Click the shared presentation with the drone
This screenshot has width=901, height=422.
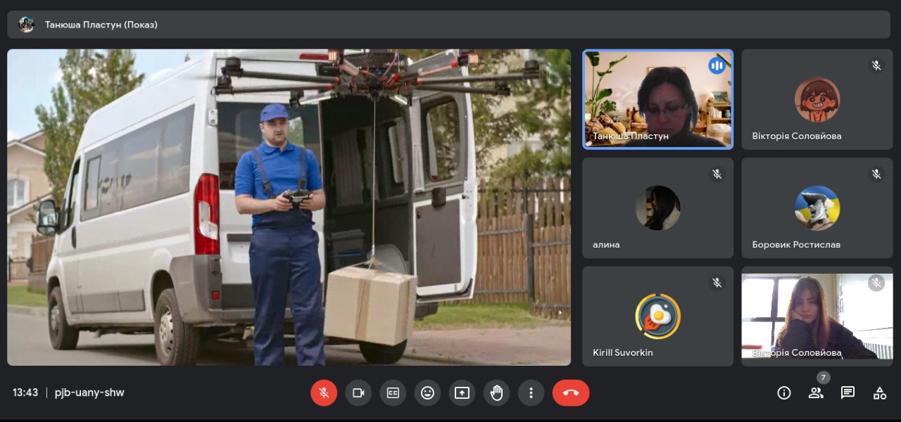point(289,207)
